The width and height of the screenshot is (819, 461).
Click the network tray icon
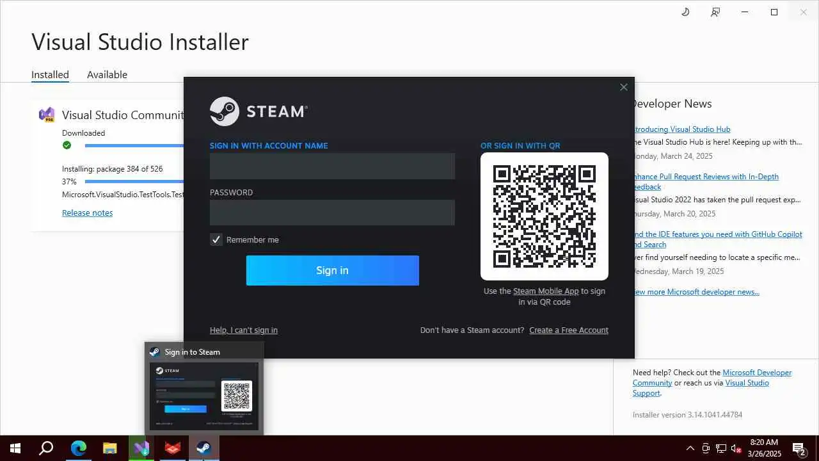coord(721,448)
